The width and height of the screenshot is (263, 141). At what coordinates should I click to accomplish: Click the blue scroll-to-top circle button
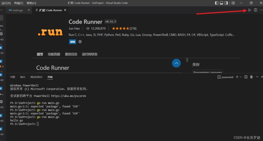click(x=176, y=63)
